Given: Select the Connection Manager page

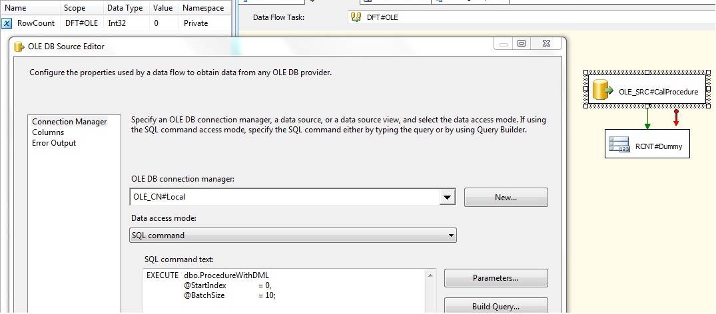Looking at the screenshot, I should pyautogui.click(x=69, y=122).
